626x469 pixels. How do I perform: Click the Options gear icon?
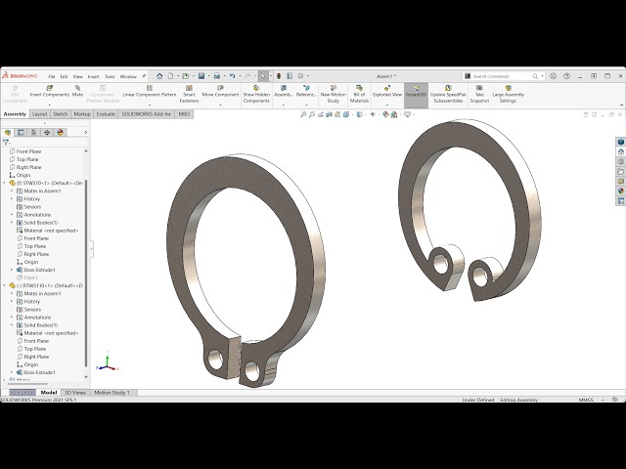pyautogui.click(x=300, y=76)
